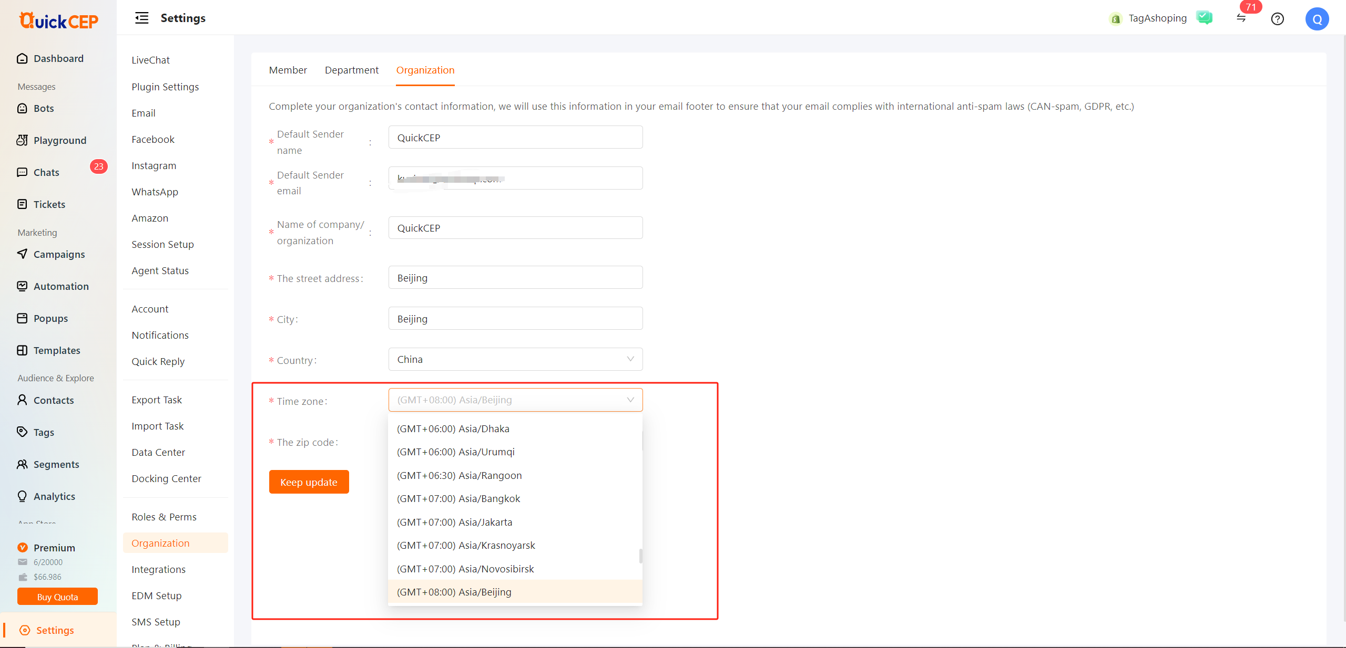1346x648 pixels.
Task: Select (GMT+07:00) Asia/Novosibirsk option
Action: (515, 569)
